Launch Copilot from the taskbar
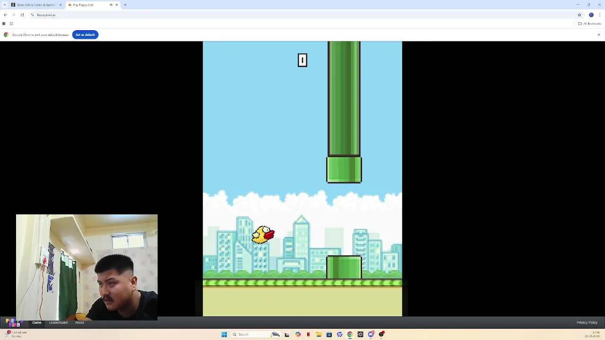Image resolution: width=605 pixels, height=340 pixels. 298,334
